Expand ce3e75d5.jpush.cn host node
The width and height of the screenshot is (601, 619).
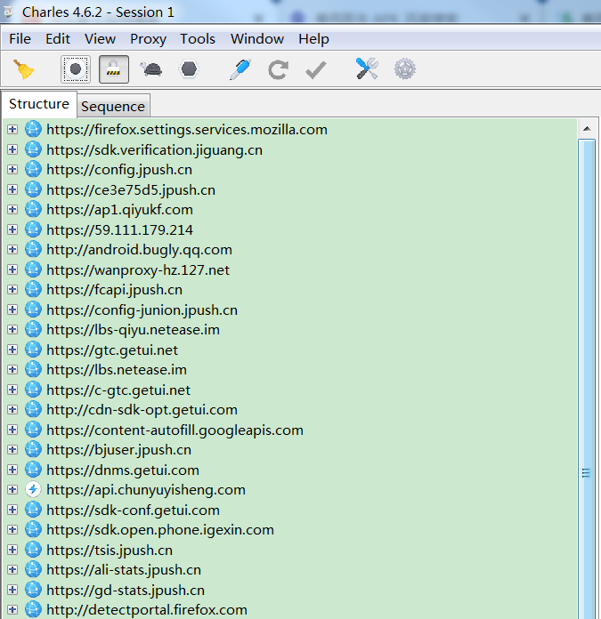[x=12, y=189]
